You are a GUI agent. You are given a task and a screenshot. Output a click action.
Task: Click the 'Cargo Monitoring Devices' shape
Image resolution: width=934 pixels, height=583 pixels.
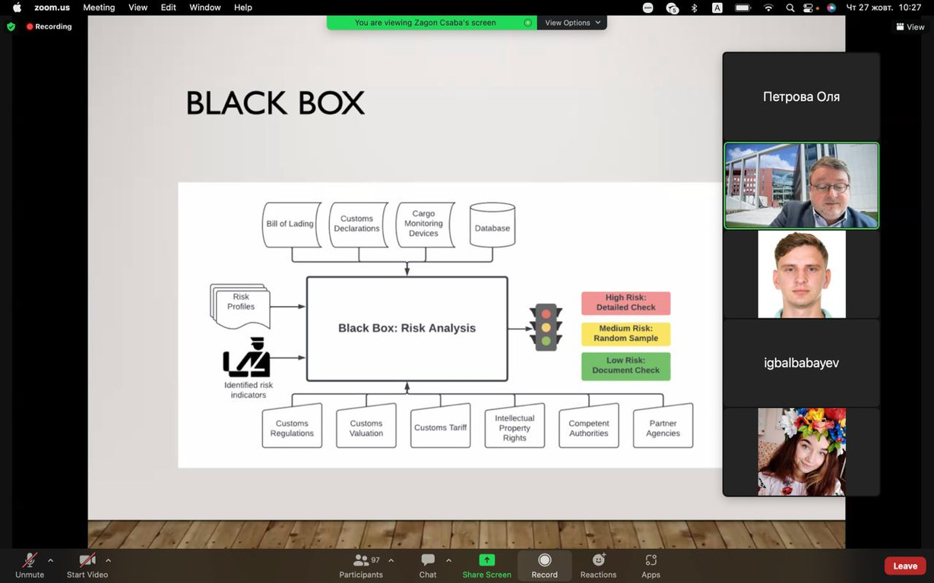(424, 225)
